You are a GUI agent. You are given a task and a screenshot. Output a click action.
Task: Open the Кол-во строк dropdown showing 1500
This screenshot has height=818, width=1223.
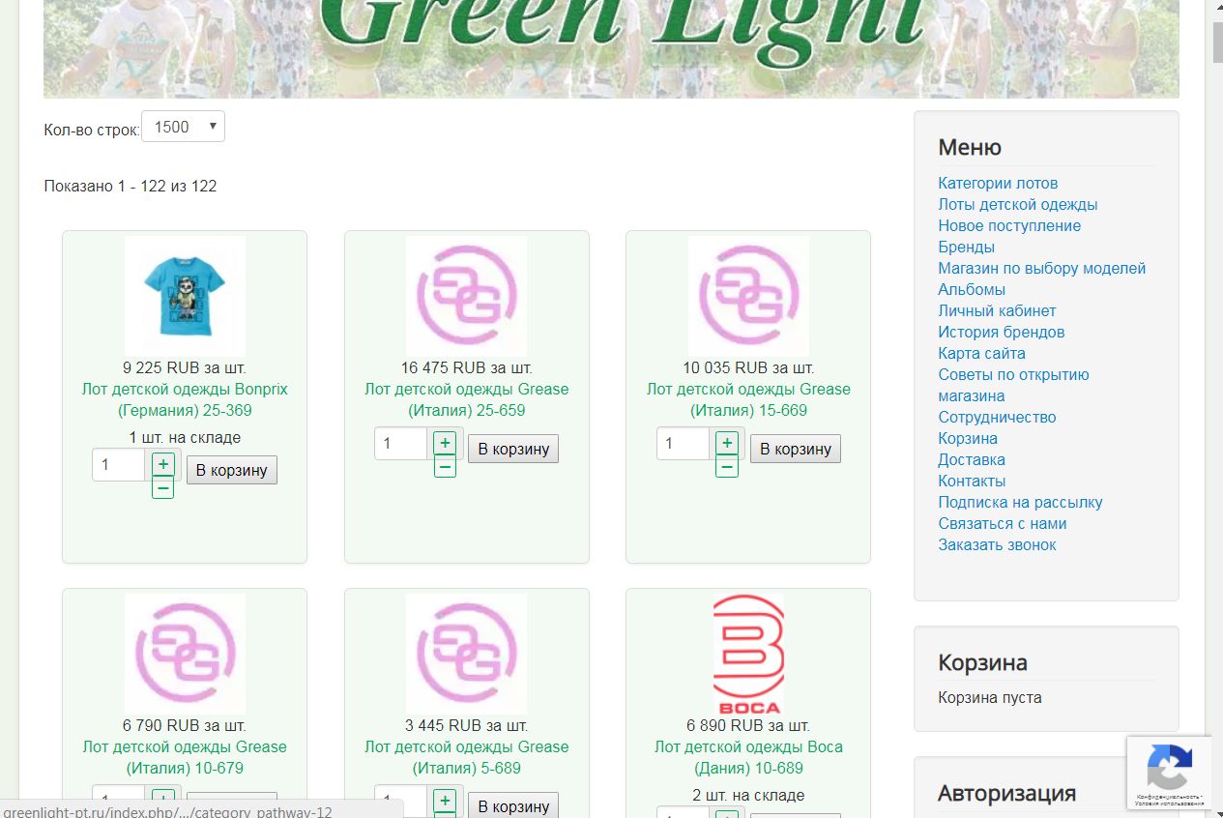(x=183, y=127)
